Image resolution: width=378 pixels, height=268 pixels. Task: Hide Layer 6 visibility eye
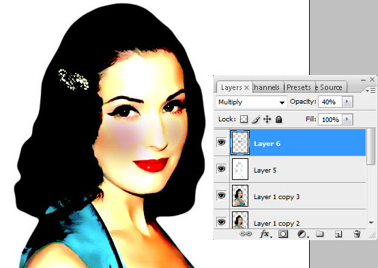(x=221, y=143)
